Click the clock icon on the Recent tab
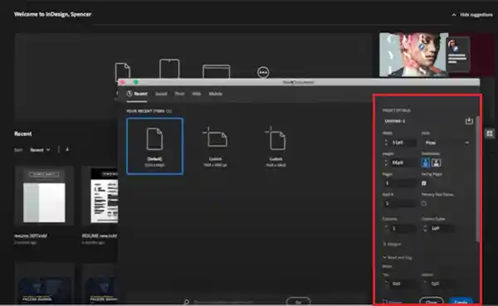The image size is (498, 306). (129, 94)
